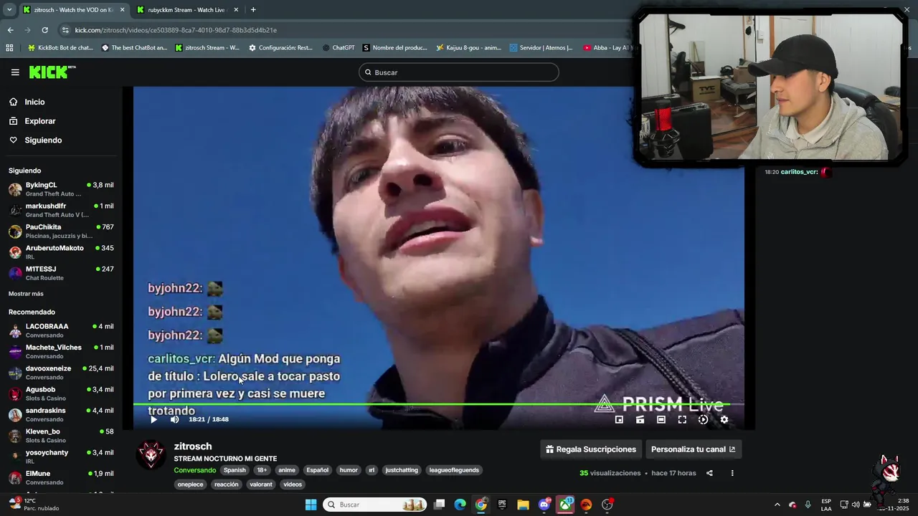This screenshot has height=516, width=918.
Task: Go back with the browser back arrow
Action: point(10,30)
